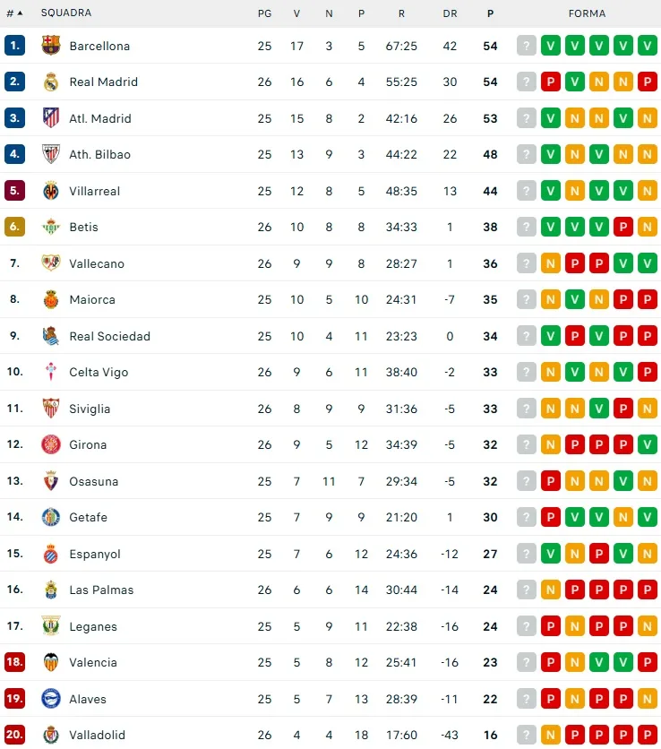Sort table by DR column header
Viewport: 661px width, 749px height.
click(450, 13)
